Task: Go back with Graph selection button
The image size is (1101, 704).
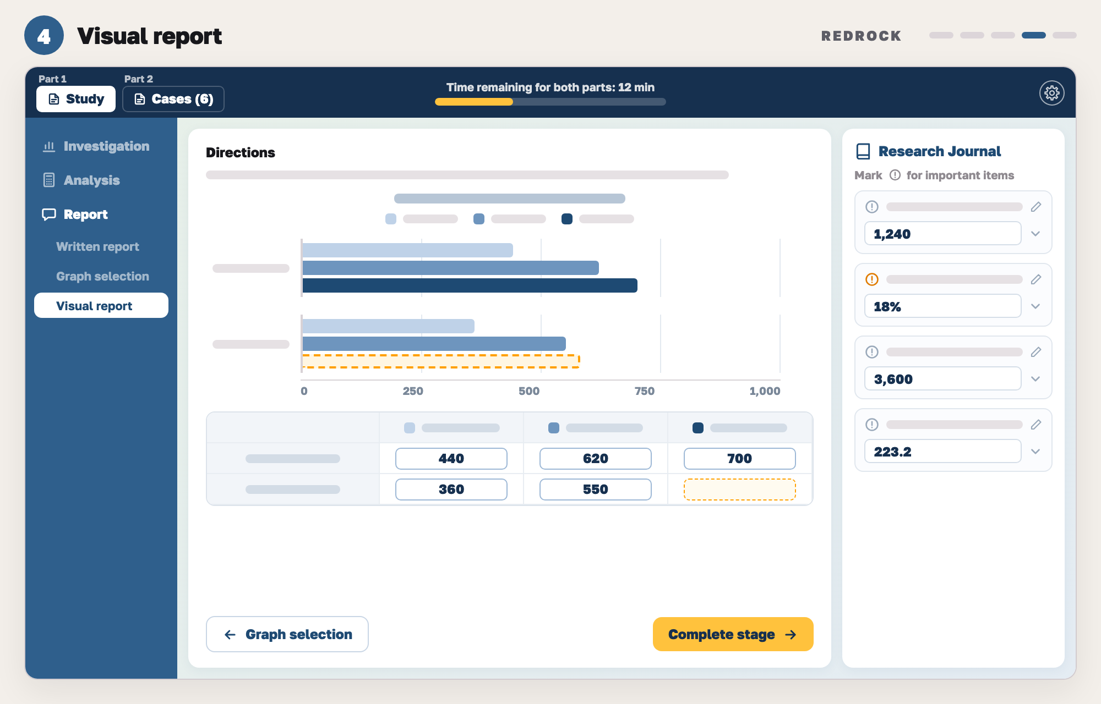Action: click(287, 634)
